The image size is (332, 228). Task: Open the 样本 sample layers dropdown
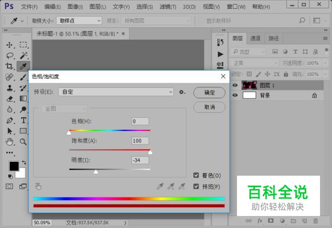[x=156, y=21]
